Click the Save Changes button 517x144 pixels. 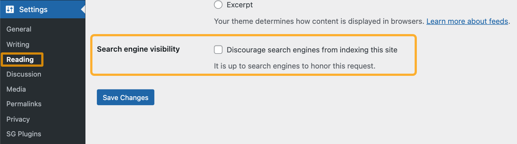(x=126, y=97)
